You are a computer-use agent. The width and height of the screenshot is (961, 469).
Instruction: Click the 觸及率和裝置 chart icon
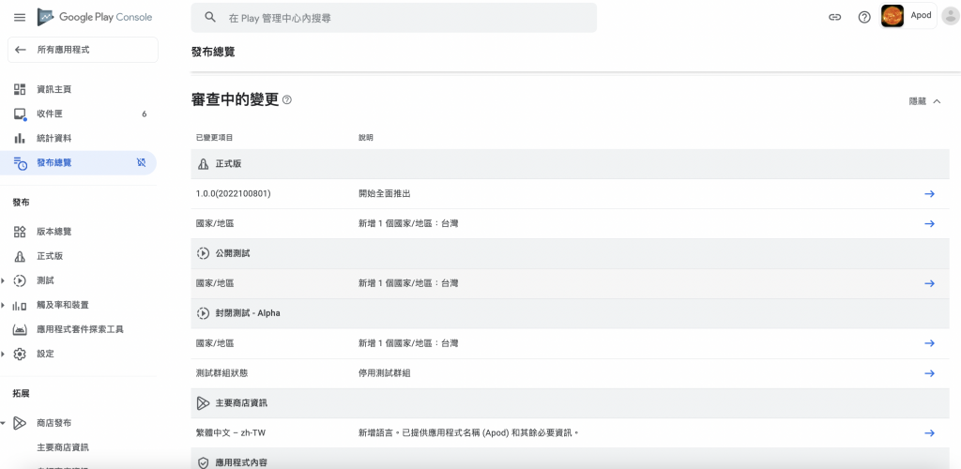tap(20, 306)
